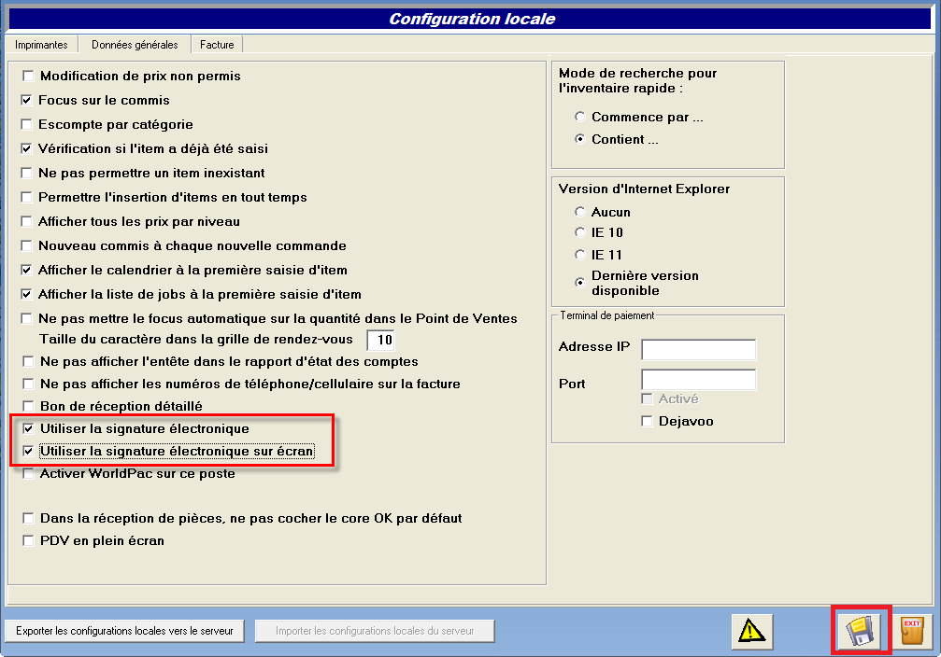Click Importer les configurations locales du serveur
The image size is (941, 657).
coord(375,631)
